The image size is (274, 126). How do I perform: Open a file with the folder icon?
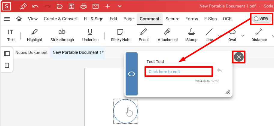(59, 7)
